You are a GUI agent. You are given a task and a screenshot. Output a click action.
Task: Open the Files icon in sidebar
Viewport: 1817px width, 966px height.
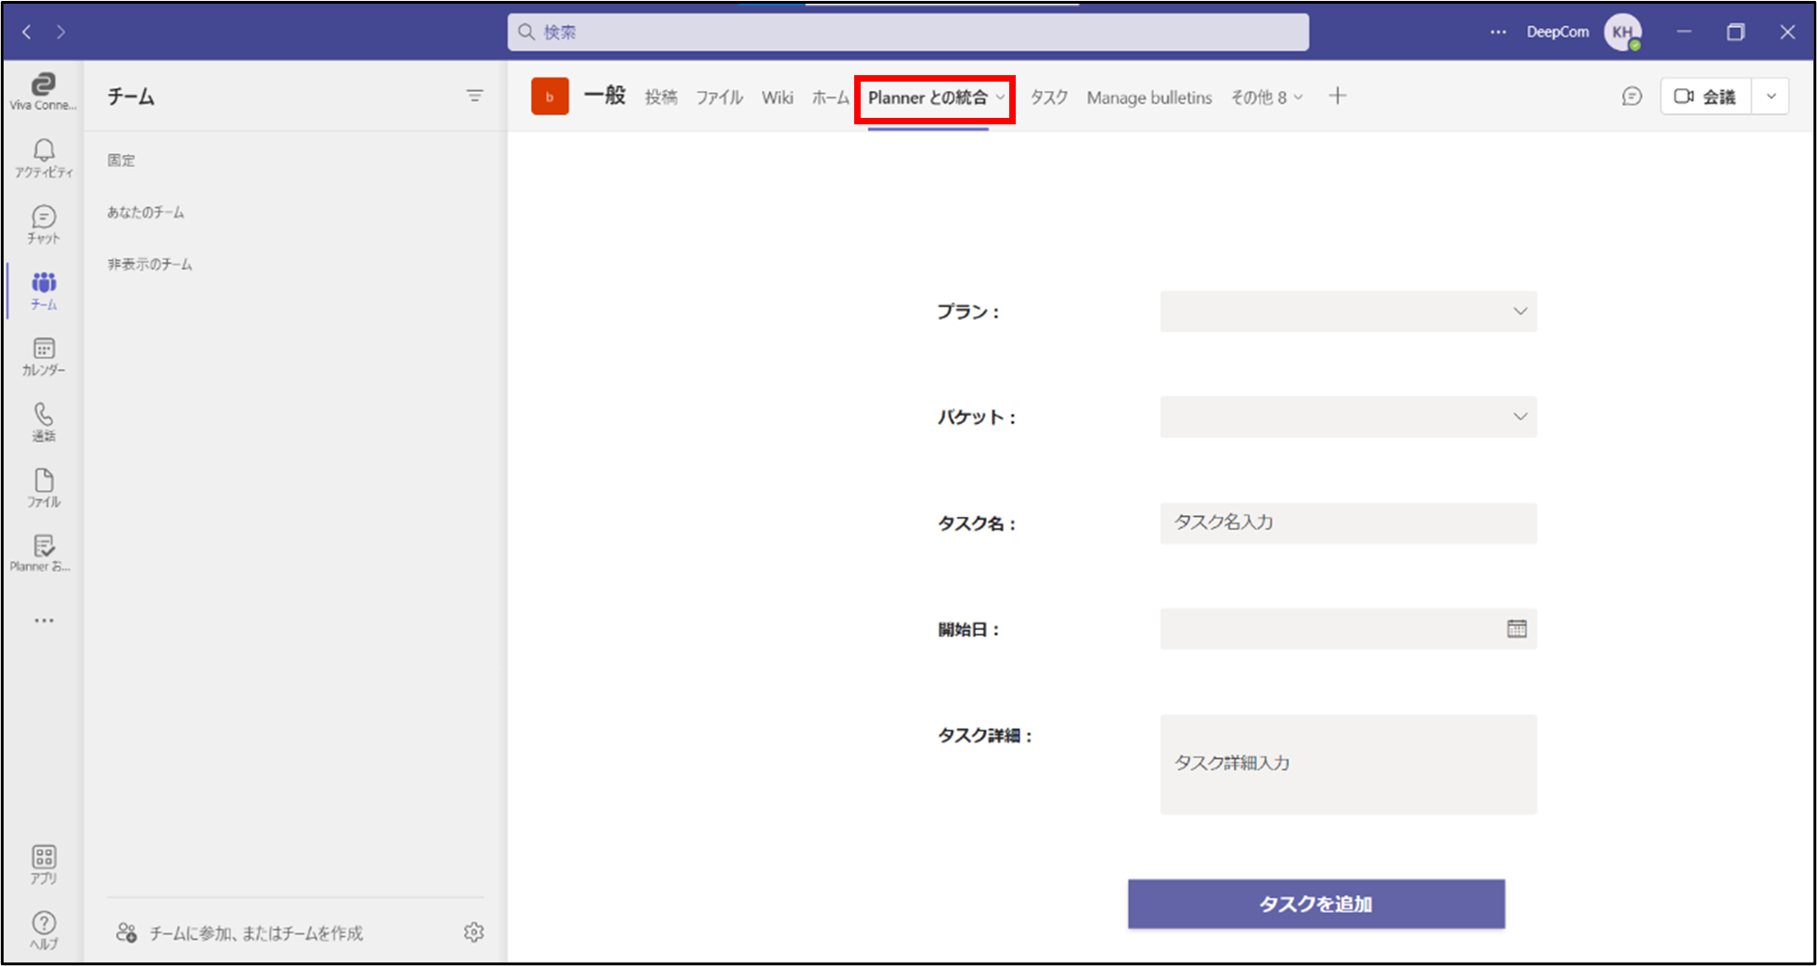(43, 488)
